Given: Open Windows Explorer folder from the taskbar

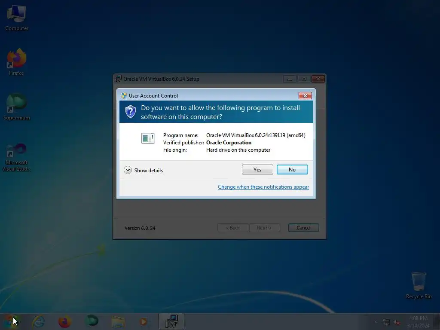Looking at the screenshot, I should pos(118,321).
